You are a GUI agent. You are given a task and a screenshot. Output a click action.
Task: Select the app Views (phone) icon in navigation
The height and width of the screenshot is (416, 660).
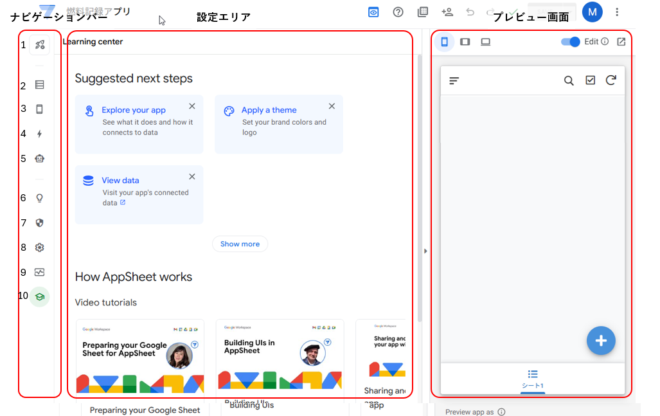(39, 109)
